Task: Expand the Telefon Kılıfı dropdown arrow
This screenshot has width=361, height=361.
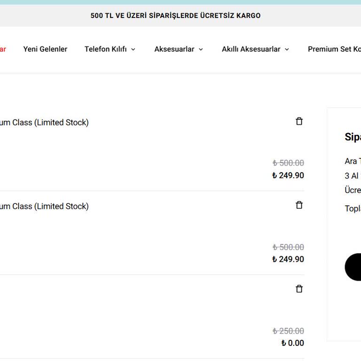Action: (133, 49)
